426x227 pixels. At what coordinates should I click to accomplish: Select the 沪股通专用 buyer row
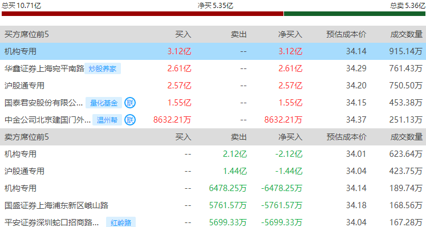[x=213, y=86]
